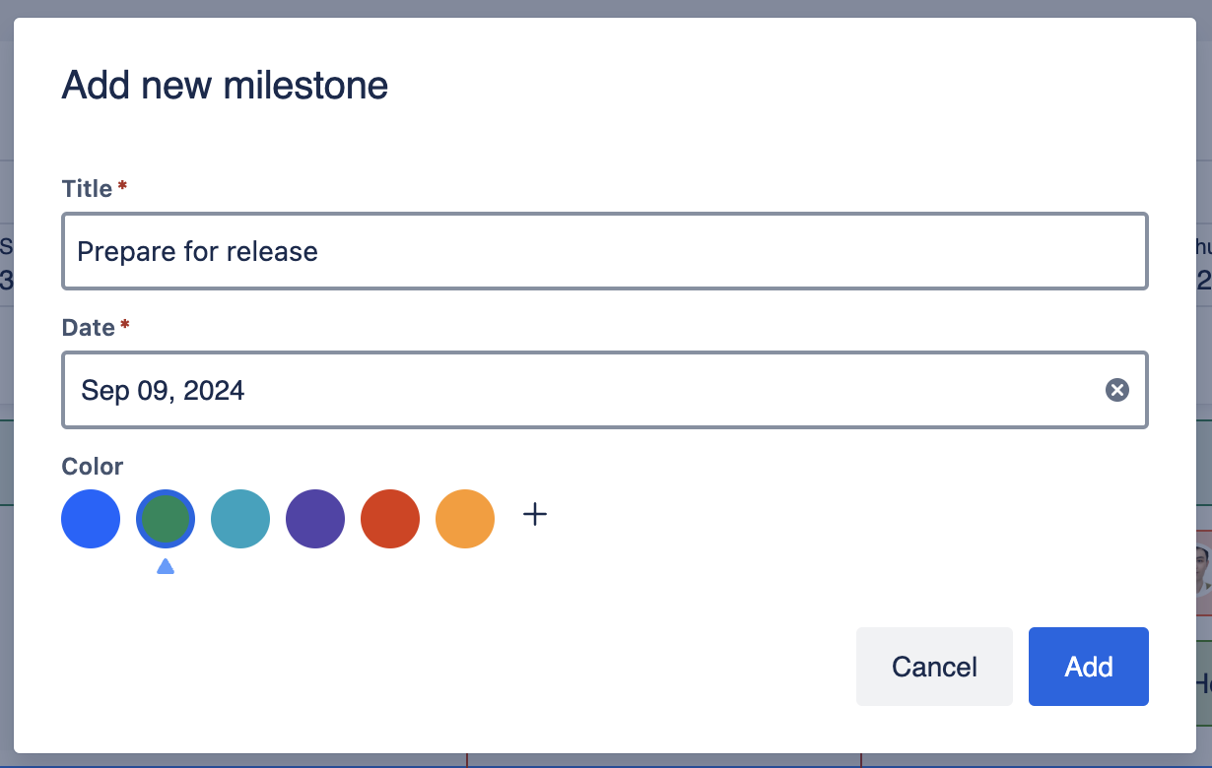Select the blue milestone color
This screenshot has width=1212, height=768.
coord(91,519)
